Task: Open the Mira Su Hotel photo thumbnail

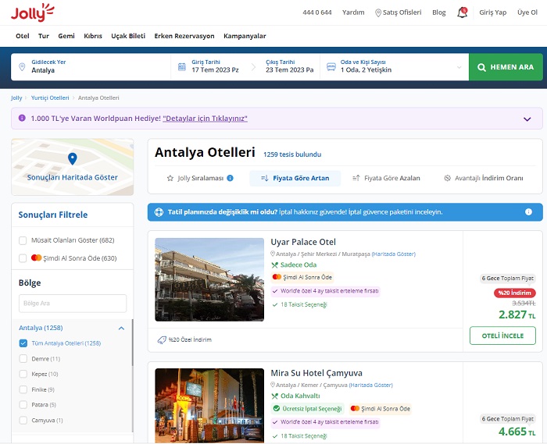Action: click(209, 405)
